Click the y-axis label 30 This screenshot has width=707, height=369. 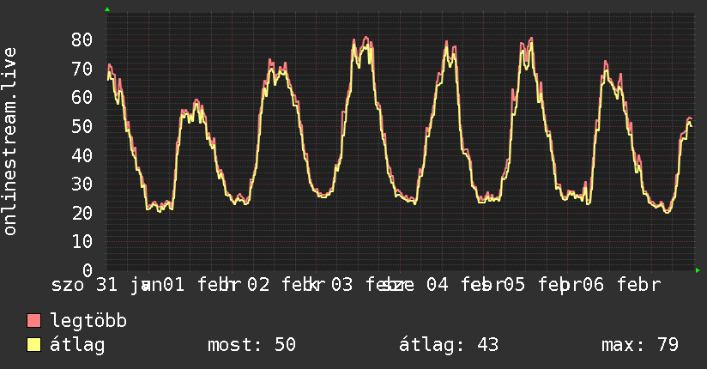tap(82, 184)
